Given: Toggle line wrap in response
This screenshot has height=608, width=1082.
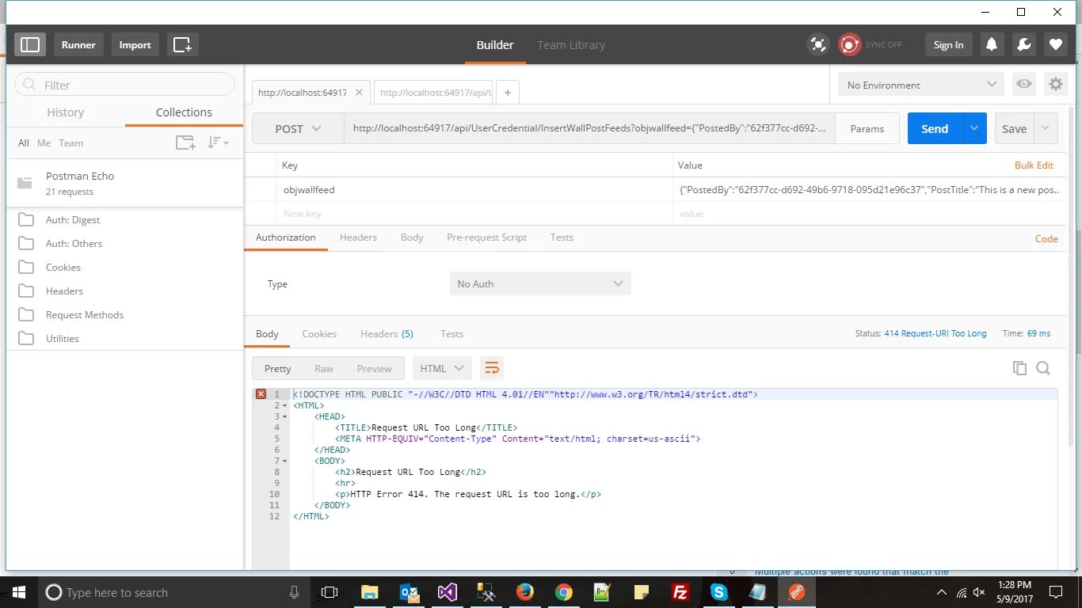Looking at the screenshot, I should [492, 368].
